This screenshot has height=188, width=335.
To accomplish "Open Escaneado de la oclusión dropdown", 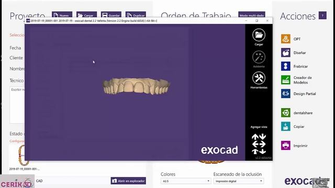I will tap(239, 181).
